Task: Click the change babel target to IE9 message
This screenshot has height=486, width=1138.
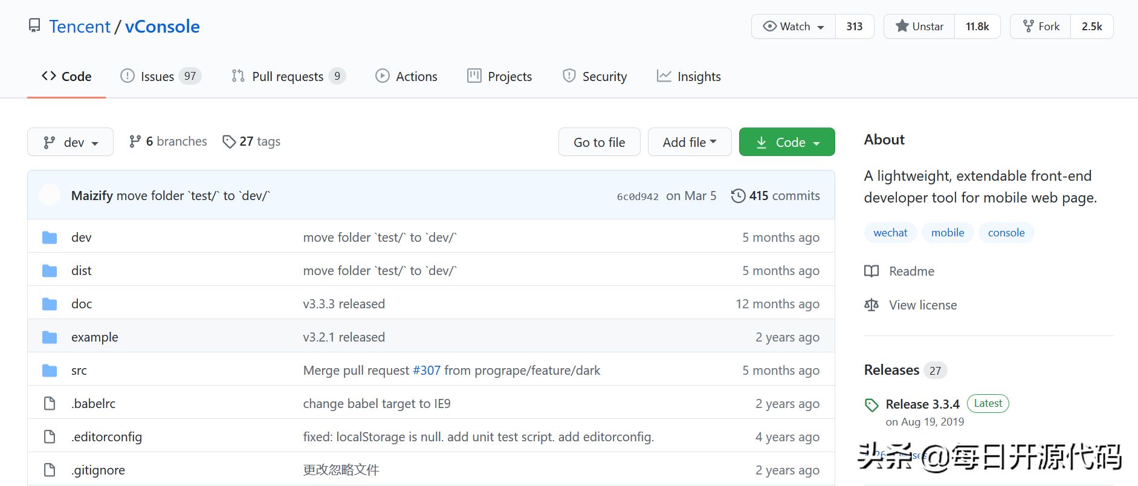Action: click(377, 404)
